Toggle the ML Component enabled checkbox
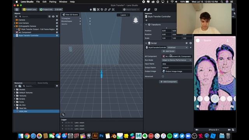The image size is (249, 140). [57, 32]
